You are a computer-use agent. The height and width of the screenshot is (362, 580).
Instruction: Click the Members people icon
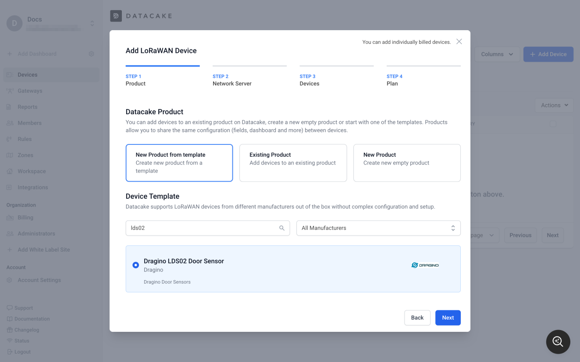(10, 123)
